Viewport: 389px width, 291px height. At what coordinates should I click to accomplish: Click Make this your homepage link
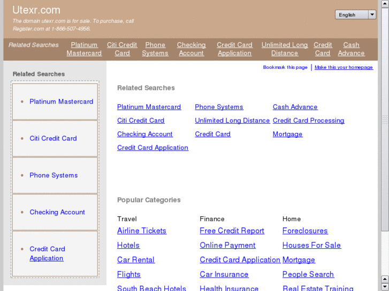[x=344, y=67]
